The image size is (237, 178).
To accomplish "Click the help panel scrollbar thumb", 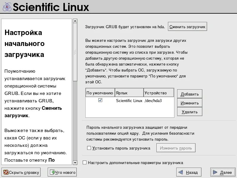I will pyautogui.click(x=75, y=52).
